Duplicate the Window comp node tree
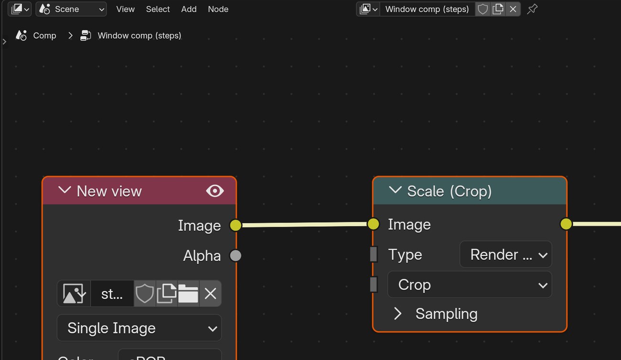Screen dimensions: 621x360 point(498,9)
